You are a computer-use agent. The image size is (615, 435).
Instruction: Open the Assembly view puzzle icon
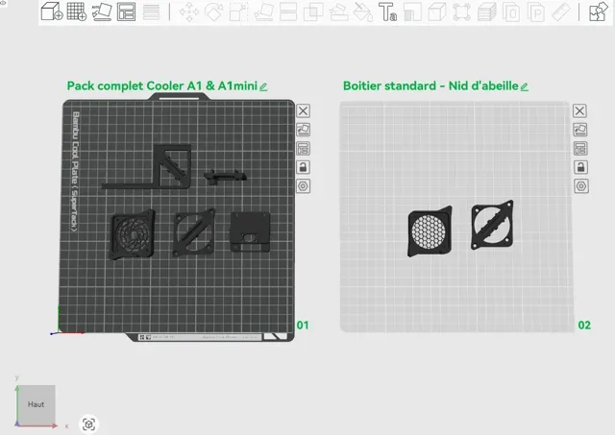[599, 12]
